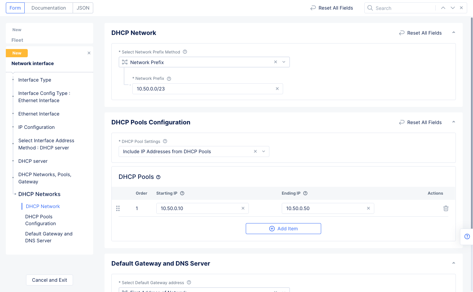The image size is (473, 292).
Task: View help for Select Default Gateway address
Action: (x=189, y=282)
